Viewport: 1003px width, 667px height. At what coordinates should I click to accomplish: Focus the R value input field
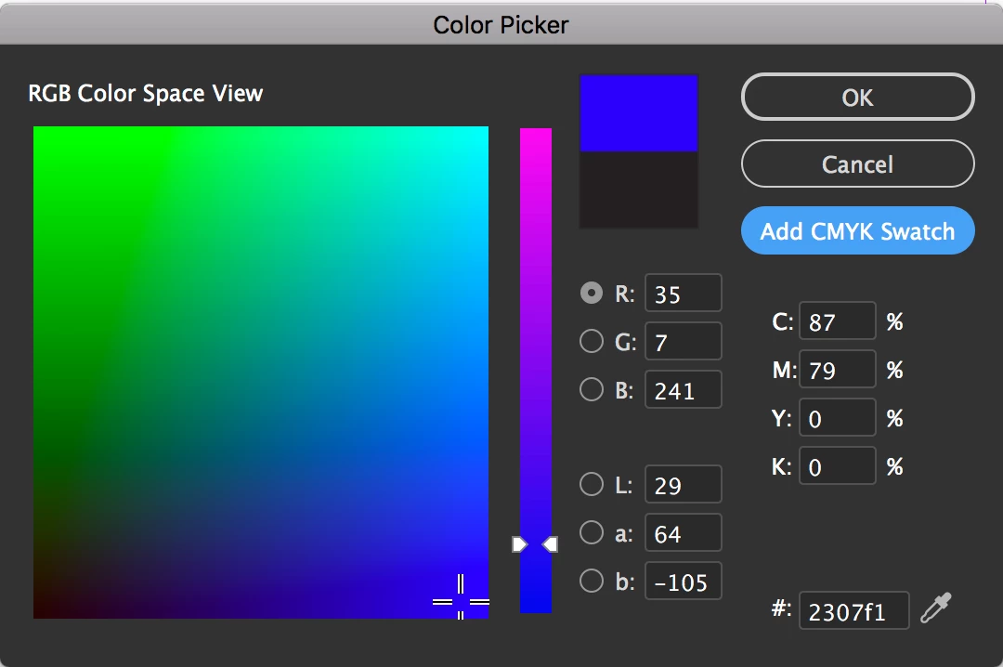(x=683, y=294)
